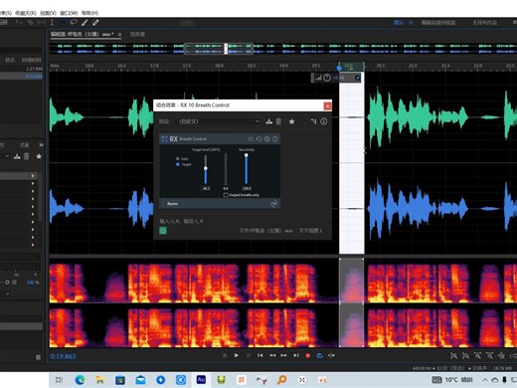
Task: Click the 0:19.863 time display
Action: (63, 356)
